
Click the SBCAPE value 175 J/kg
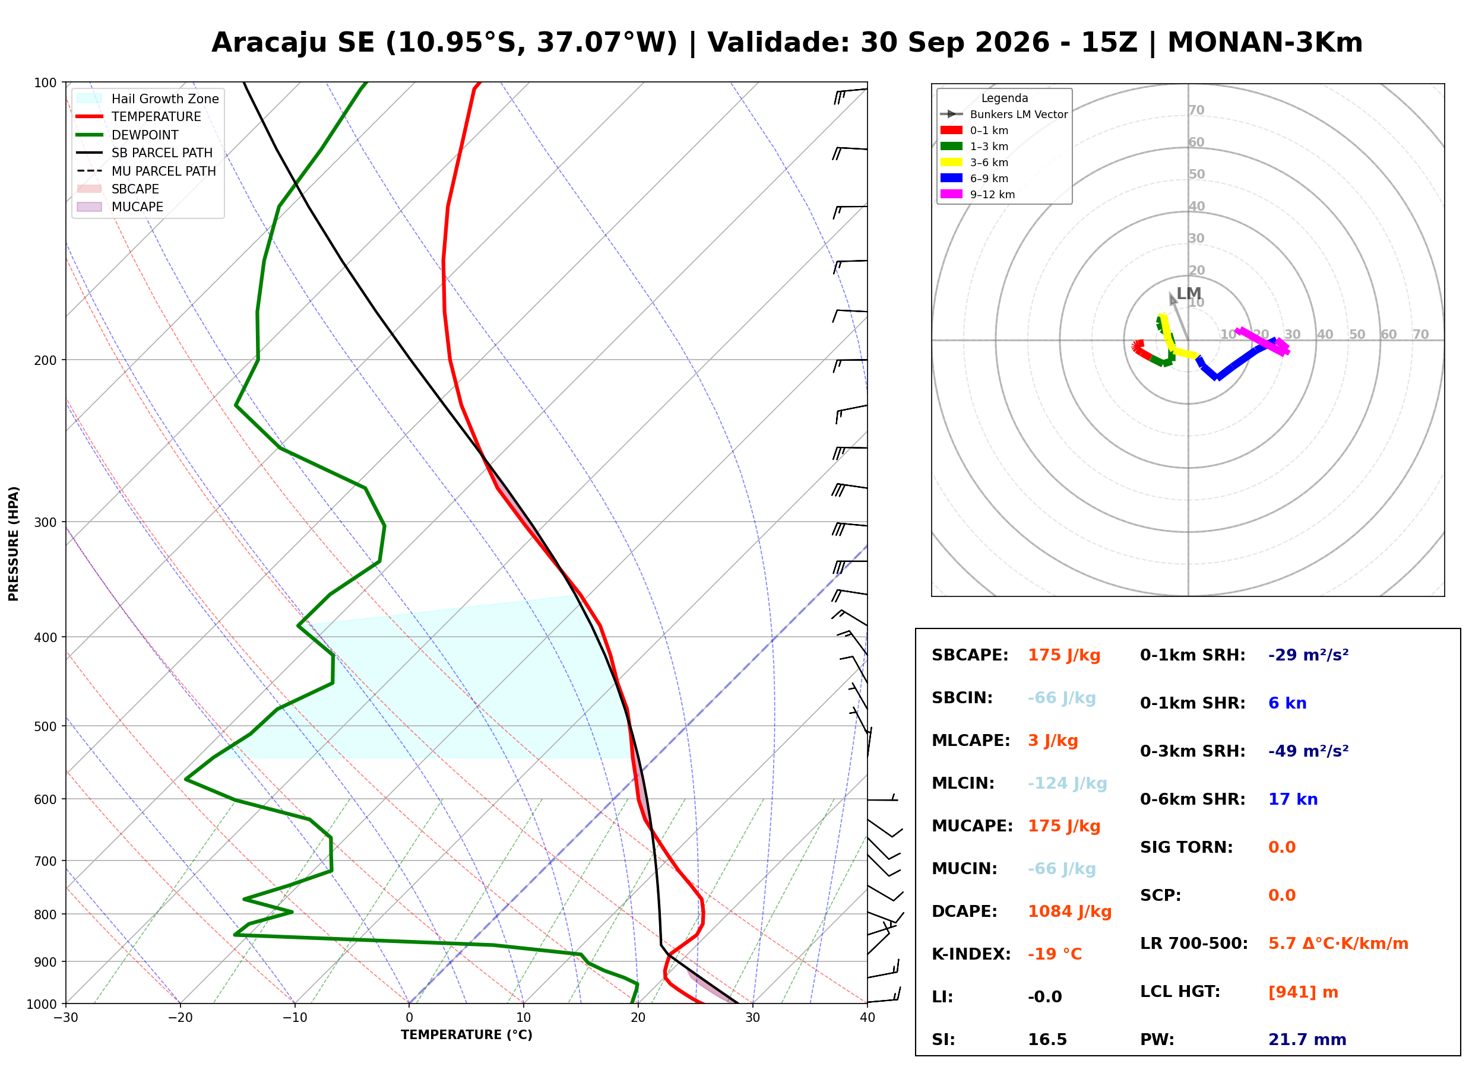coord(1064,655)
